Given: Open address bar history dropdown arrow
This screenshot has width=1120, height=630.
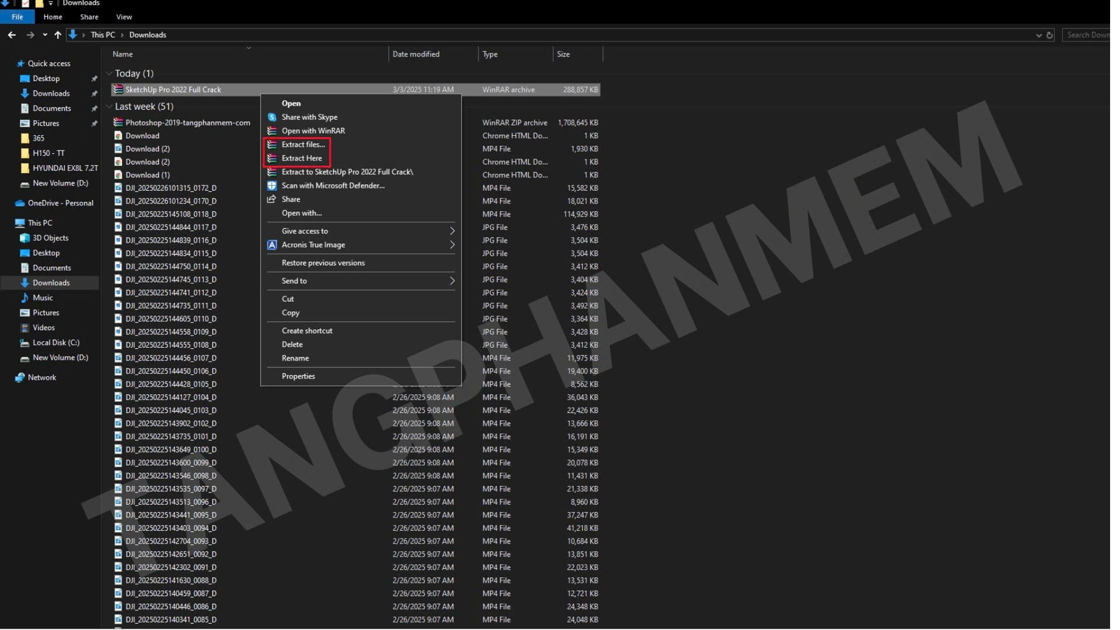Looking at the screenshot, I should click(1039, 35).
